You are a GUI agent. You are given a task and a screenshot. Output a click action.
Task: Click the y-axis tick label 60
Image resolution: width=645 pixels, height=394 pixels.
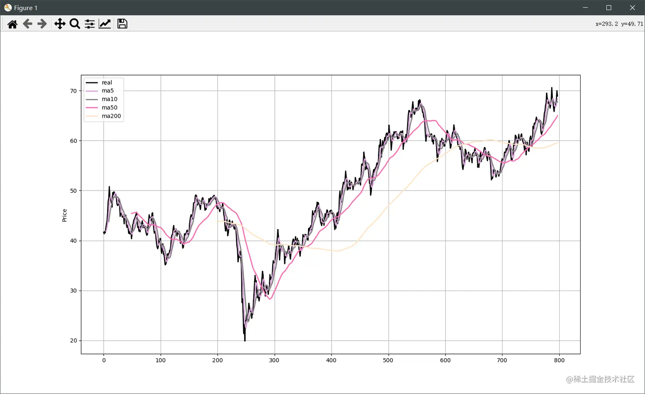click(x=73, y=141)
